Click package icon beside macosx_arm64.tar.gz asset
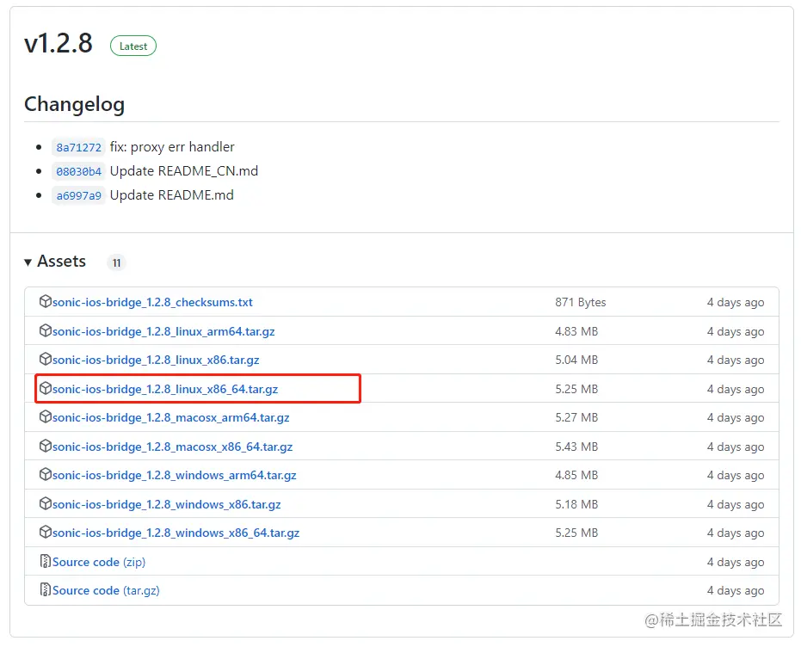Screen dimensions: 801x647 point(46,416)
